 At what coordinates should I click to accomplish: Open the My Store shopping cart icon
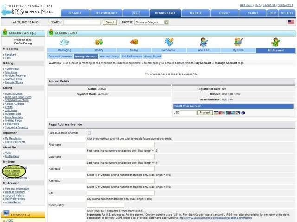point(239,42)
